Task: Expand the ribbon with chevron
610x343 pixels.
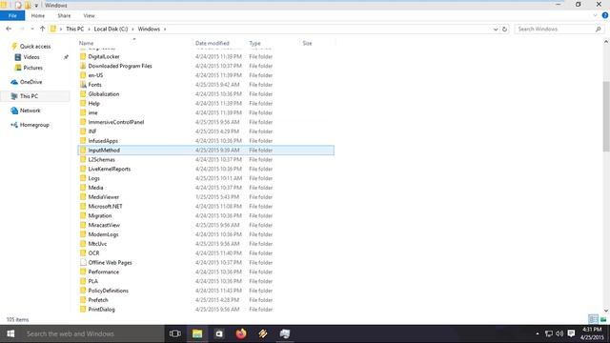Action: coord(595,15)
